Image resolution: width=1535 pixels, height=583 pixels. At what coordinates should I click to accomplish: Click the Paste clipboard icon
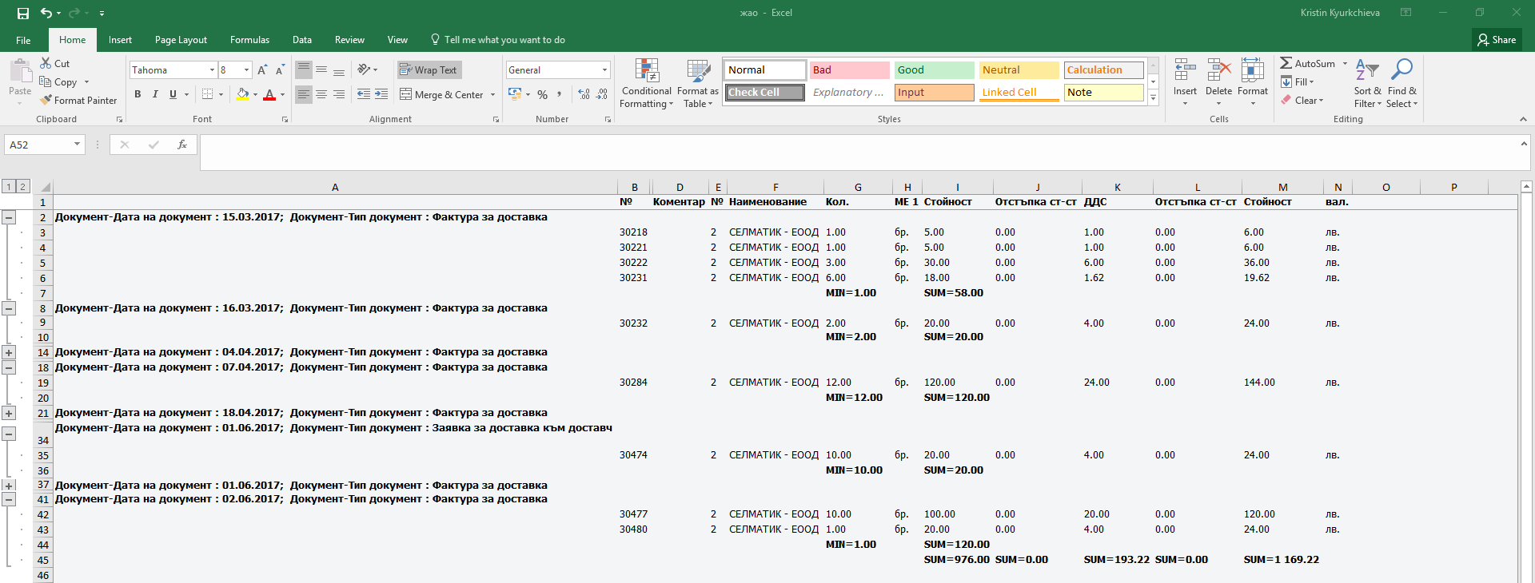[20, 72]
